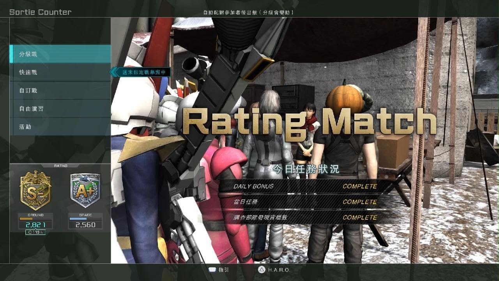Select the 分級戰 menu entry
499x281 pixels.
[x=60, y=54]
